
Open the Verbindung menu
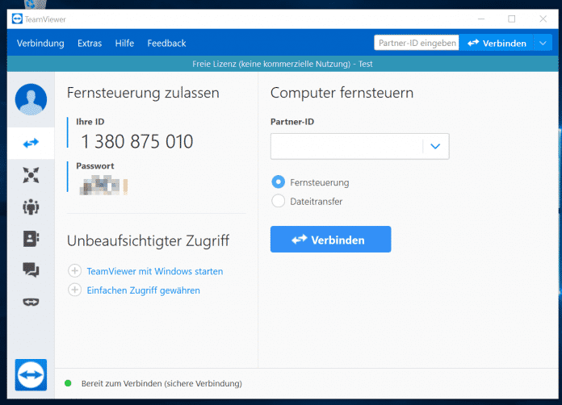pos(40,43)
